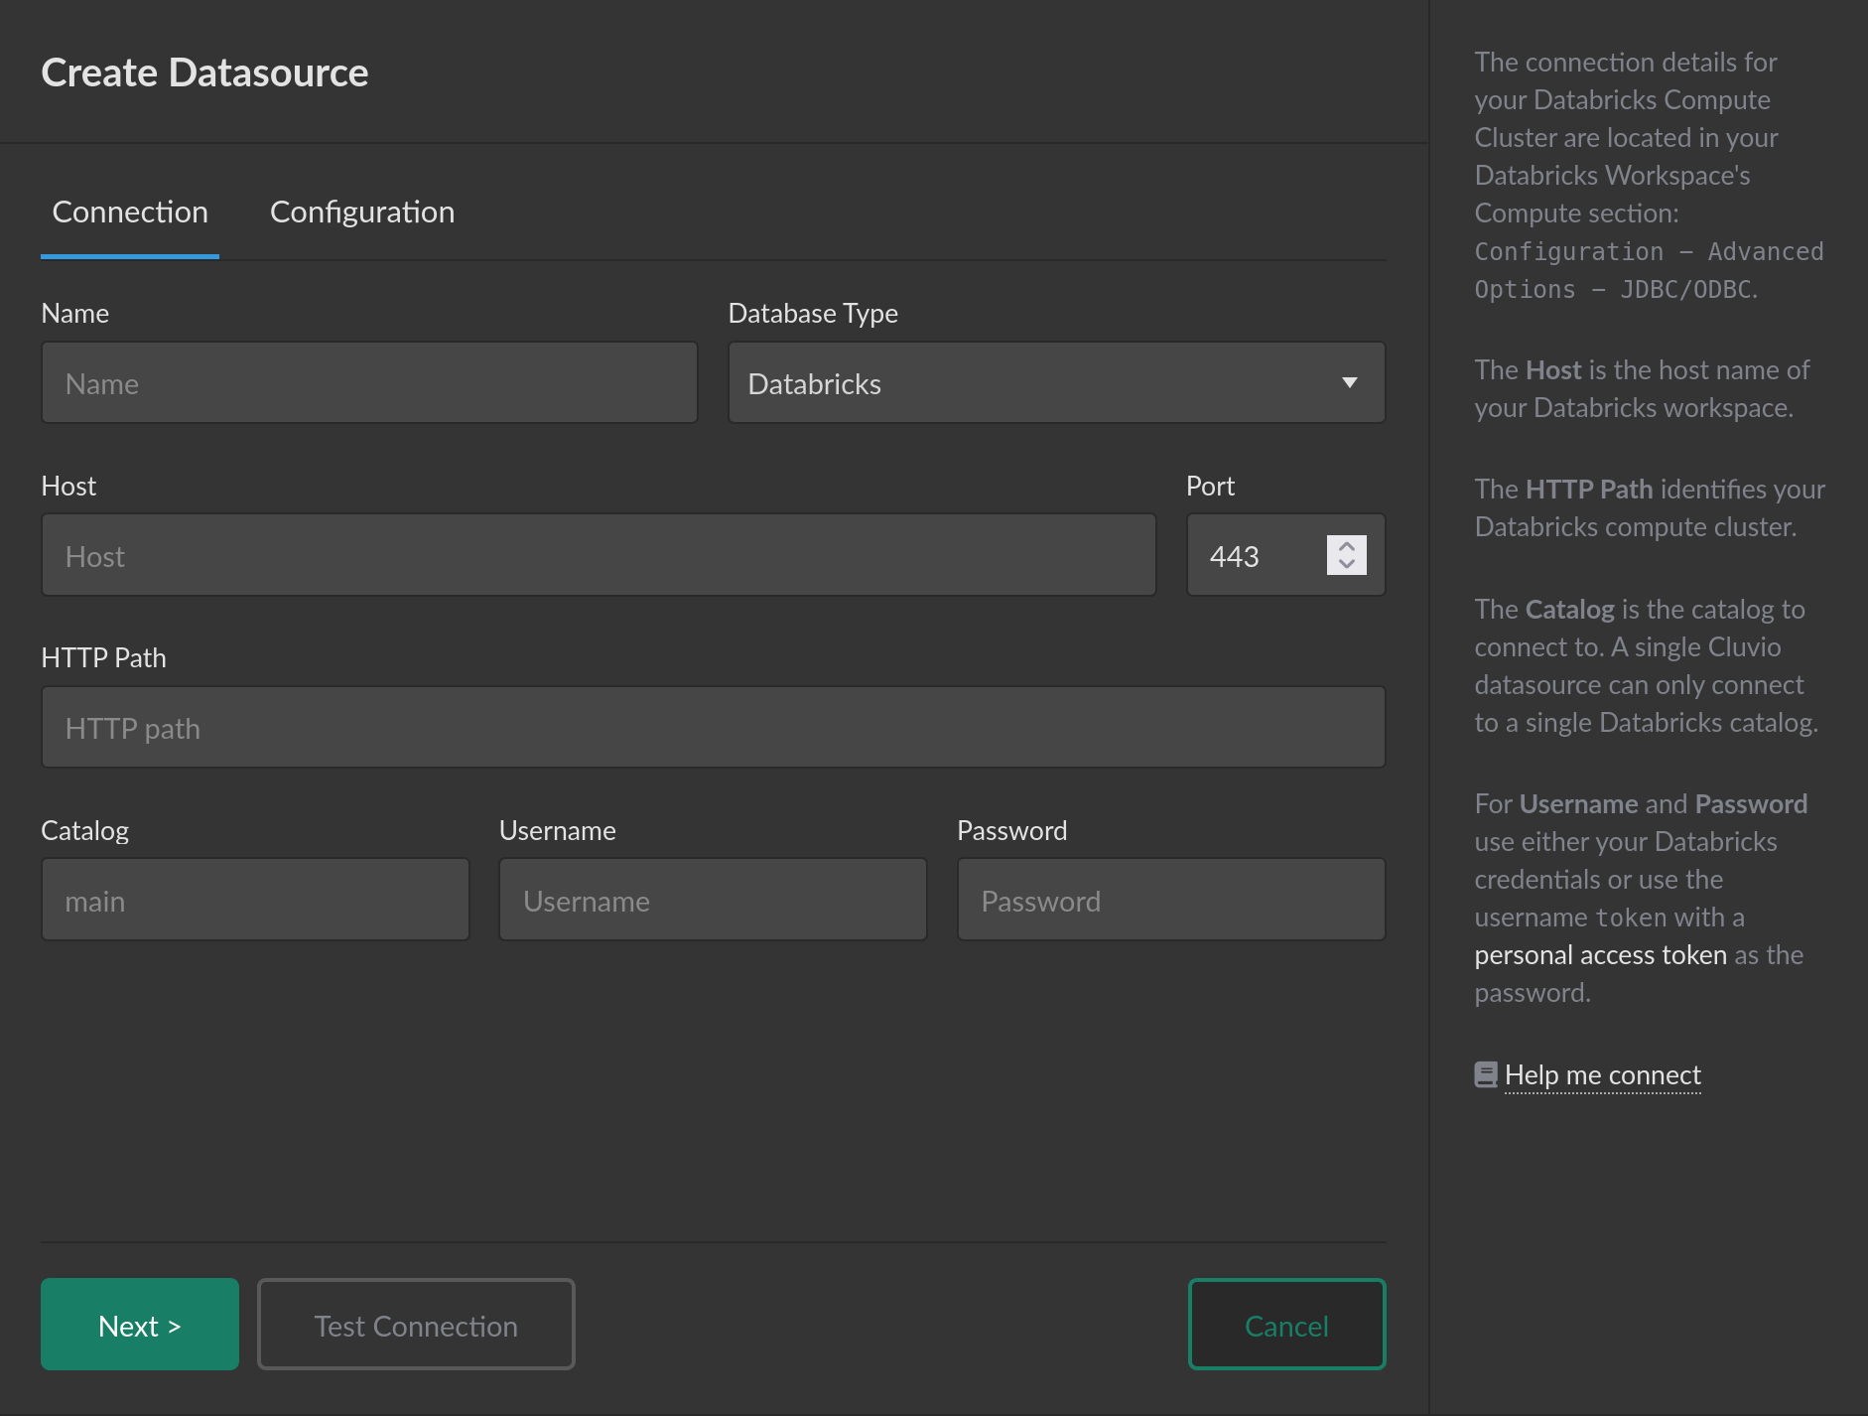Click the HTTP Path input field
Image resolution: width=1868 pixels, height=1416 pixels.
[x=713, y=727]
